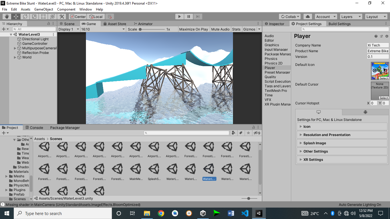This screenshot has width=390, height=219.
Task: Click Select under Default Icon
Action: point(384,78)
